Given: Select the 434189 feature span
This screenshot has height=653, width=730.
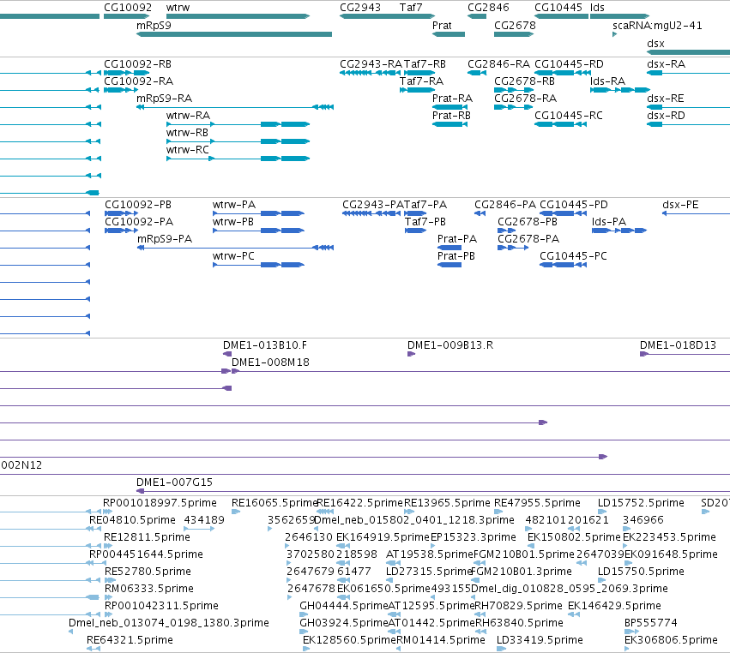Looking at the screenshot, I should tap(199, 529).
